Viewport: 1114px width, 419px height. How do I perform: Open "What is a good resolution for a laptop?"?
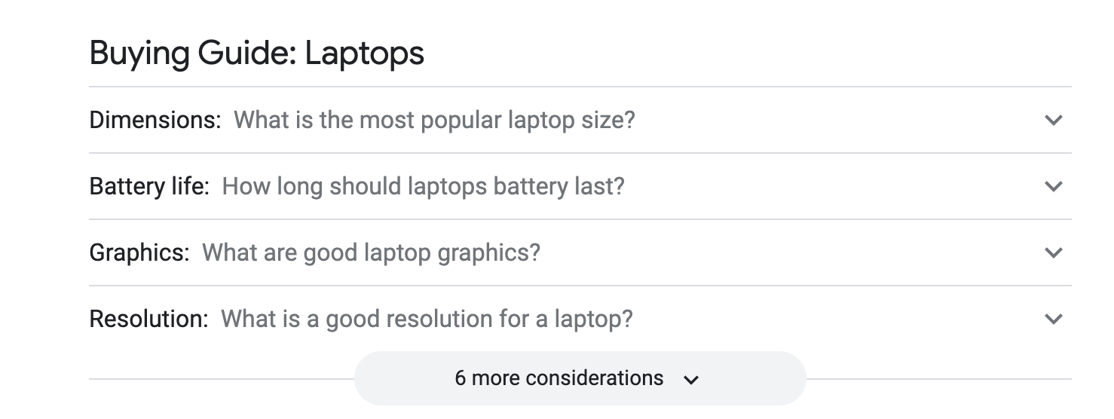427,319
